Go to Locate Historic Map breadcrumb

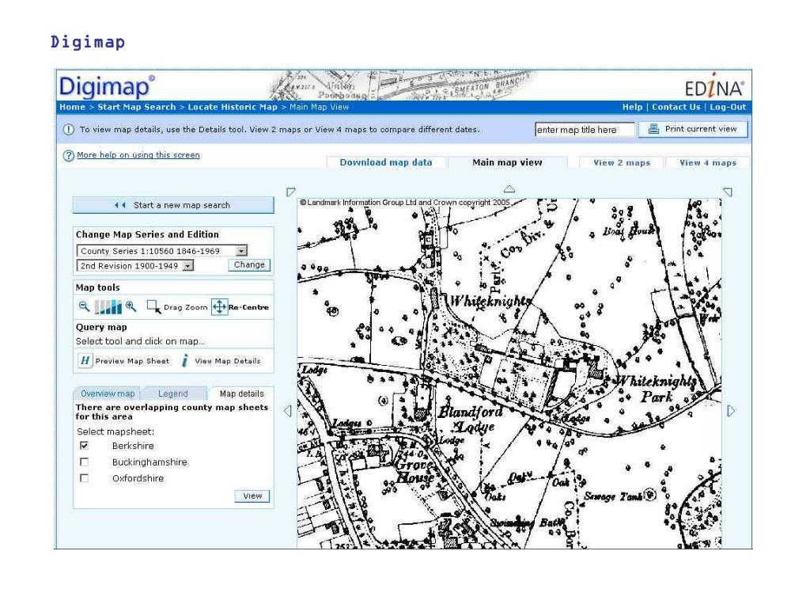point(233,107)
